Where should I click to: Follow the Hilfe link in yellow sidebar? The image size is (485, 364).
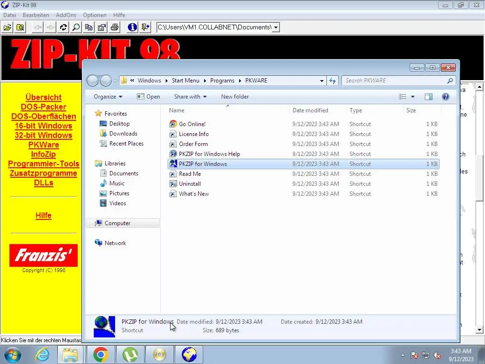(x=44, y=216)
